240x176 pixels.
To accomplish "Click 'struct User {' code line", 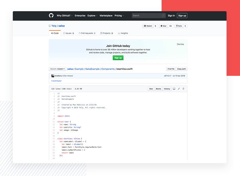I will point(64,122).
